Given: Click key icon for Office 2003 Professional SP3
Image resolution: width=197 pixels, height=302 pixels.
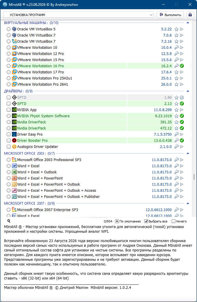Looking at the screenshot, I should (176, 160).
